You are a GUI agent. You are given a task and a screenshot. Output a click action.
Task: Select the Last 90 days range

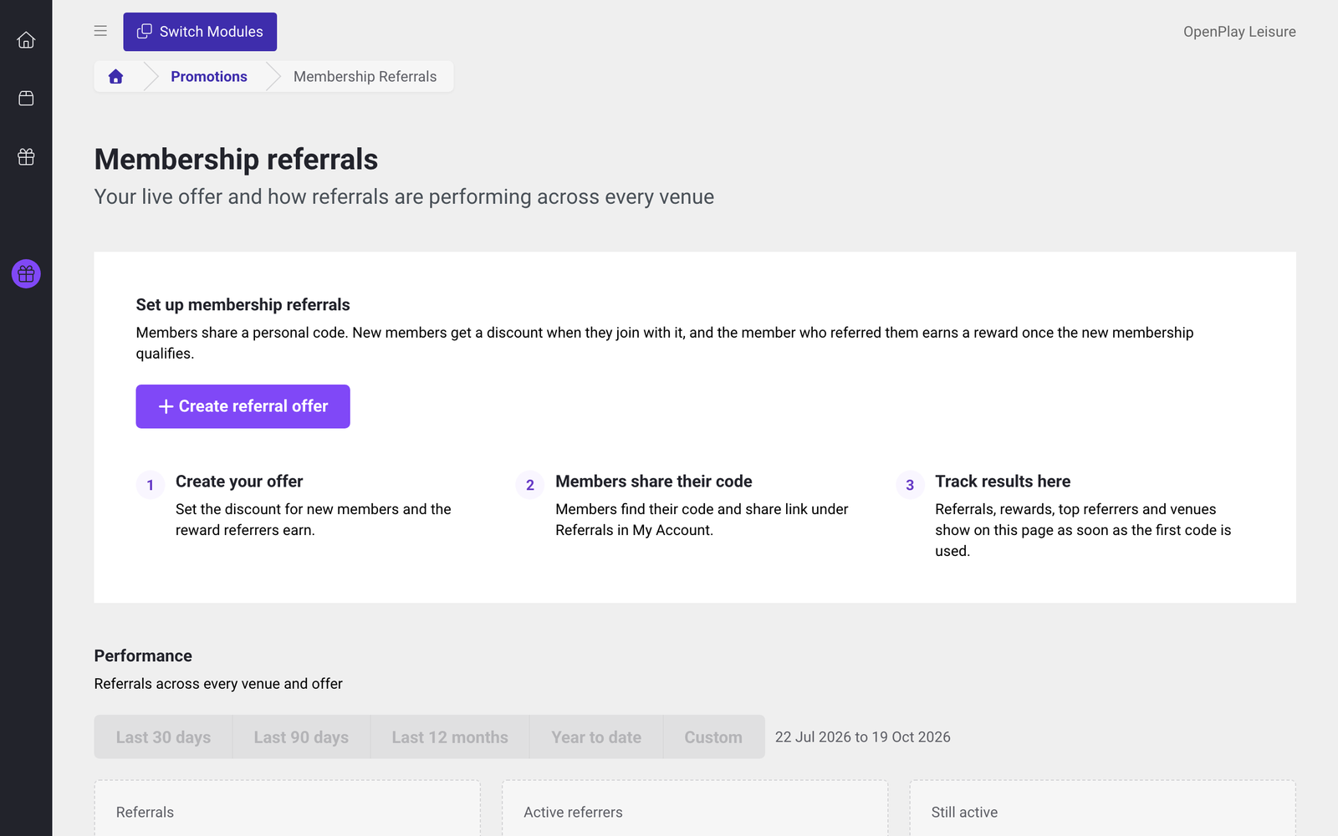coord(301,737)
